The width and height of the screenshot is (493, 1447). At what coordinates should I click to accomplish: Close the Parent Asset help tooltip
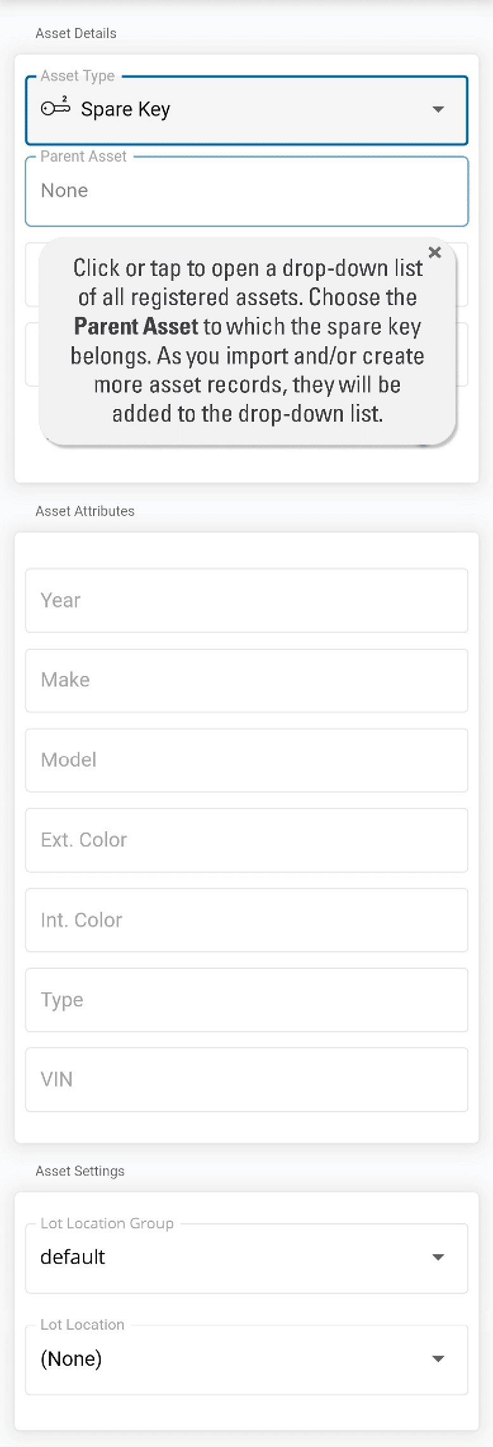[435, 252]
